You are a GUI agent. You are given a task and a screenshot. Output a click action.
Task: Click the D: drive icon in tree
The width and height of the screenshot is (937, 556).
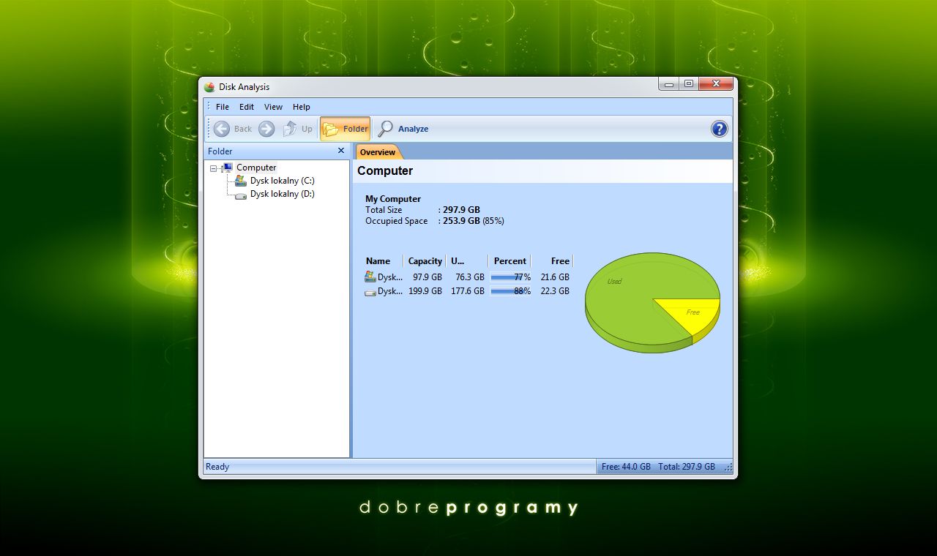[x=240, y=195]
